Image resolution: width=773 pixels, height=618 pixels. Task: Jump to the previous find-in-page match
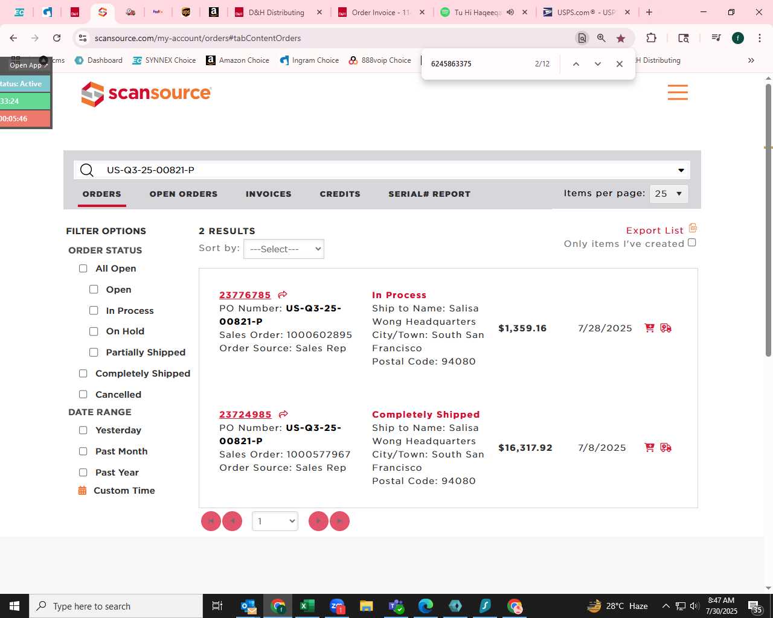[576, 64]
